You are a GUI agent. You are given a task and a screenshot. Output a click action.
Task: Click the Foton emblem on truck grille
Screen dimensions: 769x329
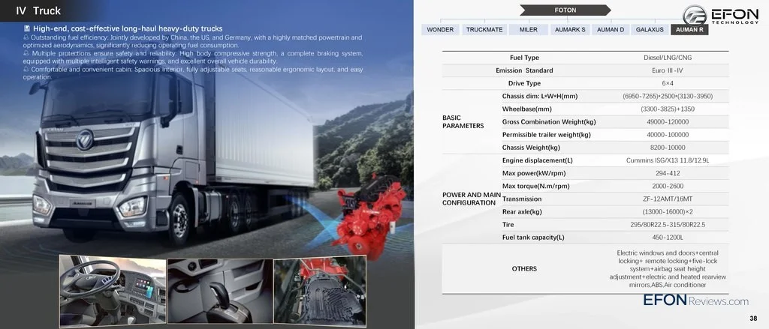85,139
